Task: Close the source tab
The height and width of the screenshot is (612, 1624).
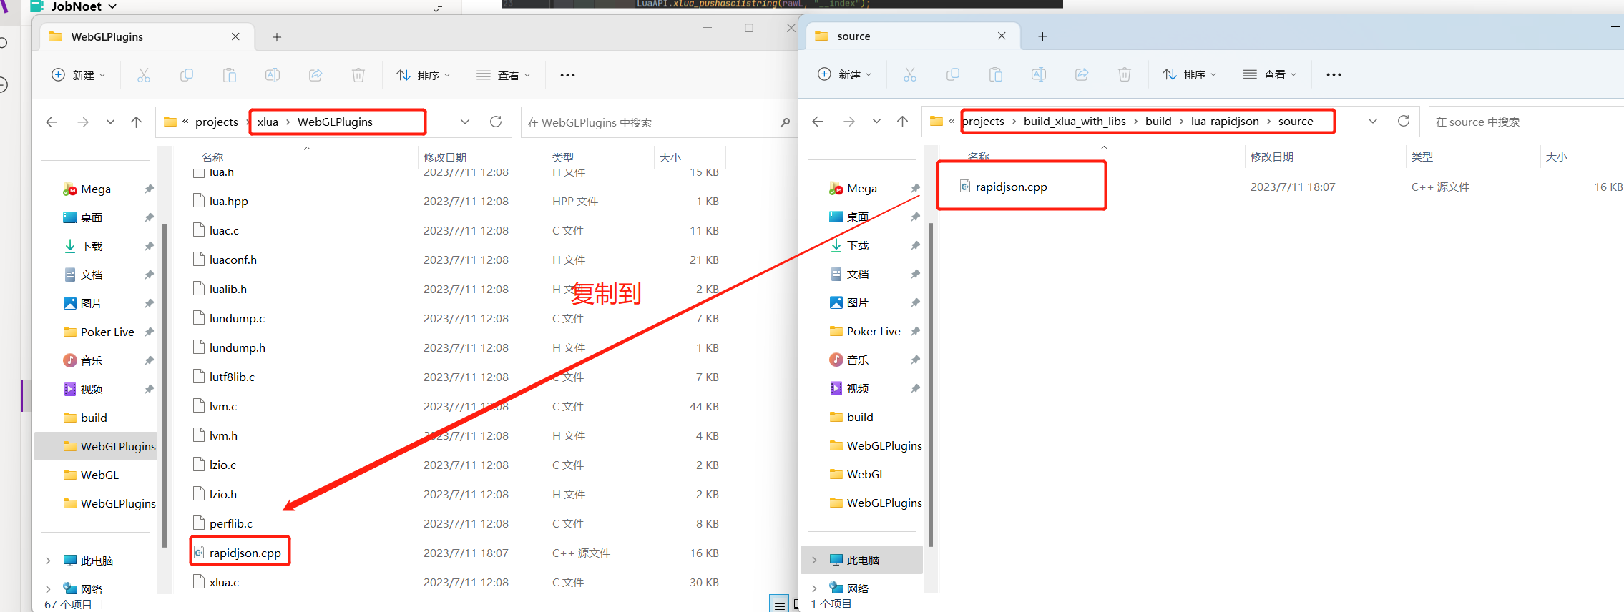Action: [x=1002, y=36]
